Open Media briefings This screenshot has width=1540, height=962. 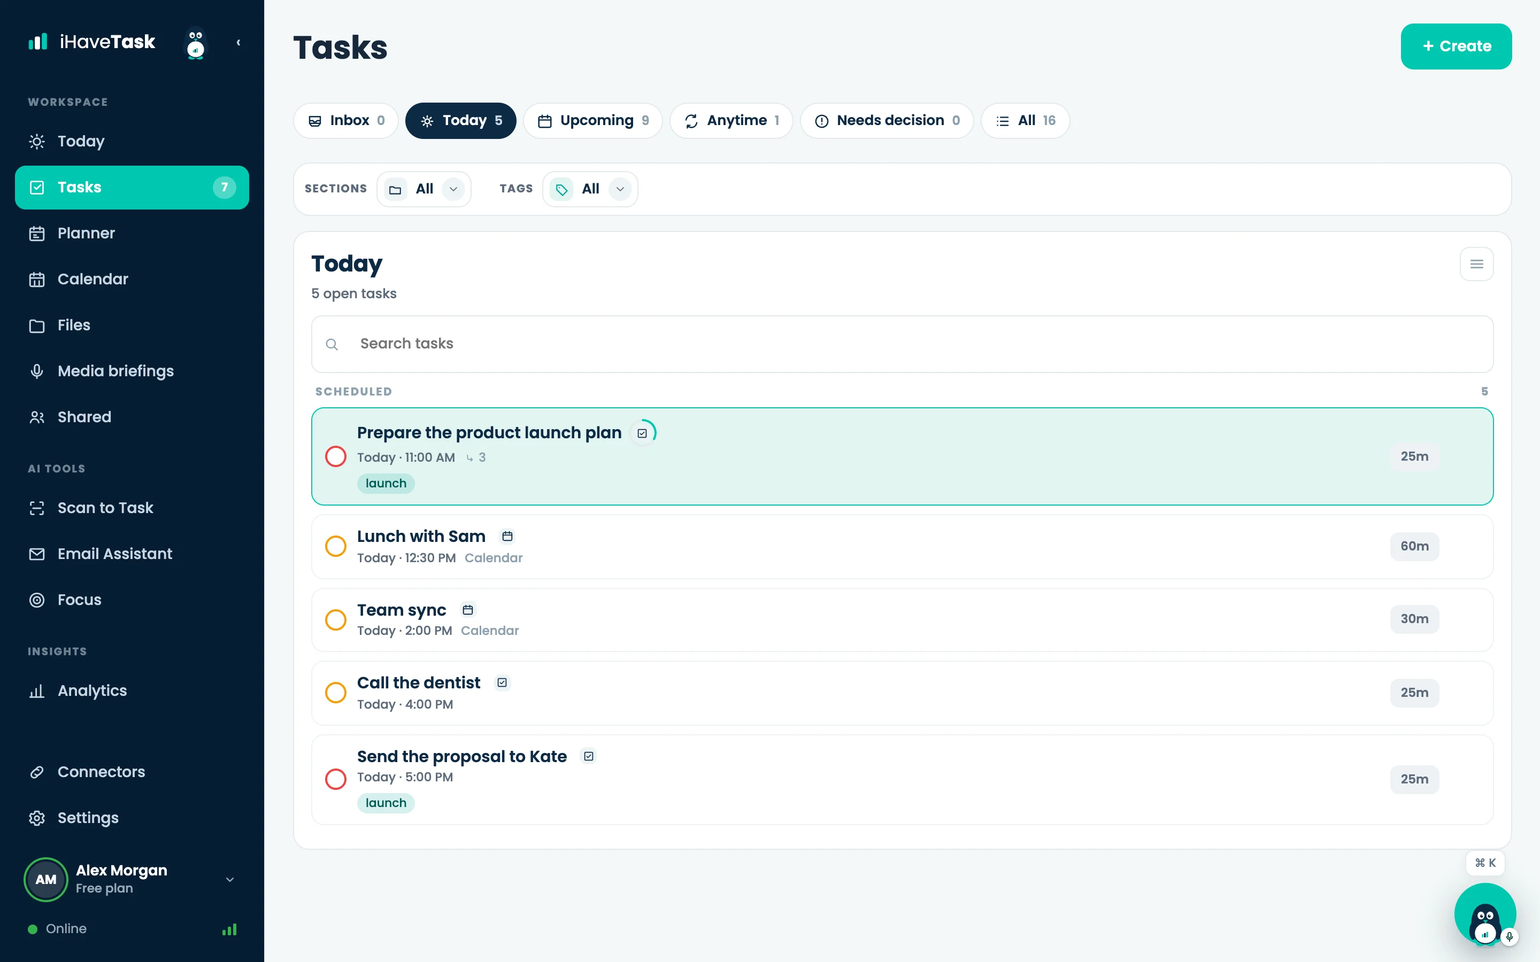point(132,371)
